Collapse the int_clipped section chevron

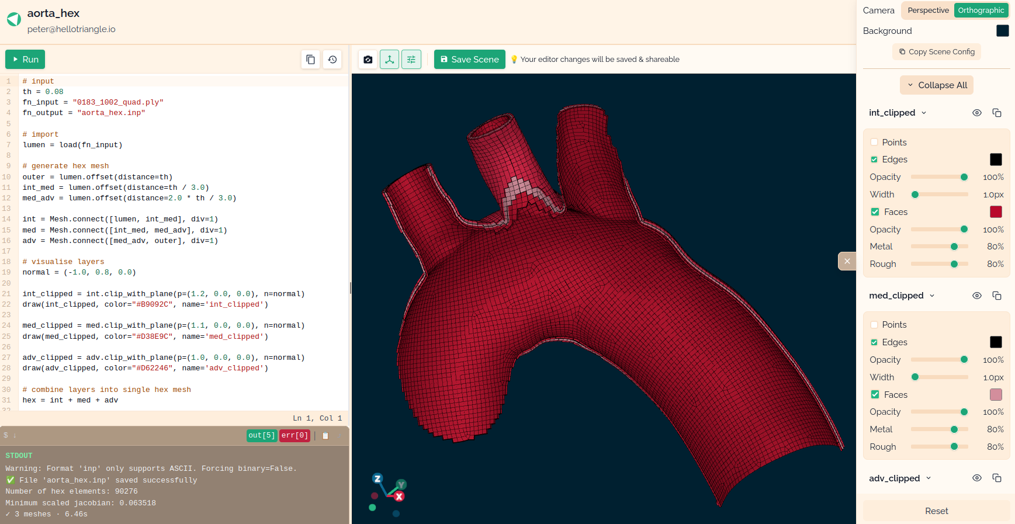pyautogui.click(x=924, y=113)
